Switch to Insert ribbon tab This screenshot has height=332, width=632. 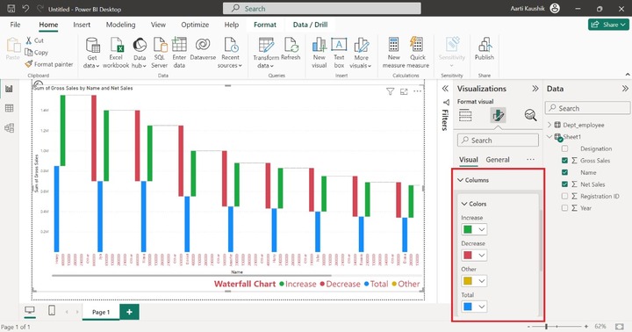tap(82, 25)
